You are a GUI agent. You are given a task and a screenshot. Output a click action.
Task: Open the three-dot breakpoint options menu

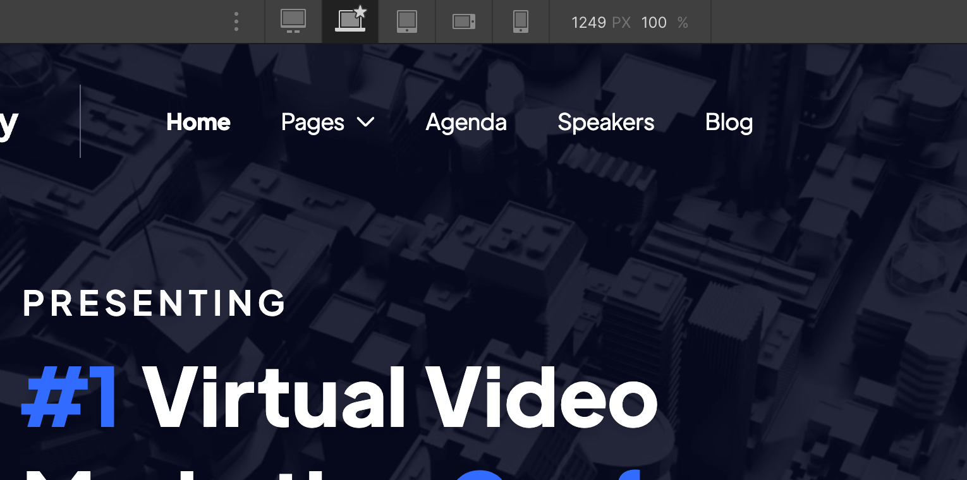point(236,21)
